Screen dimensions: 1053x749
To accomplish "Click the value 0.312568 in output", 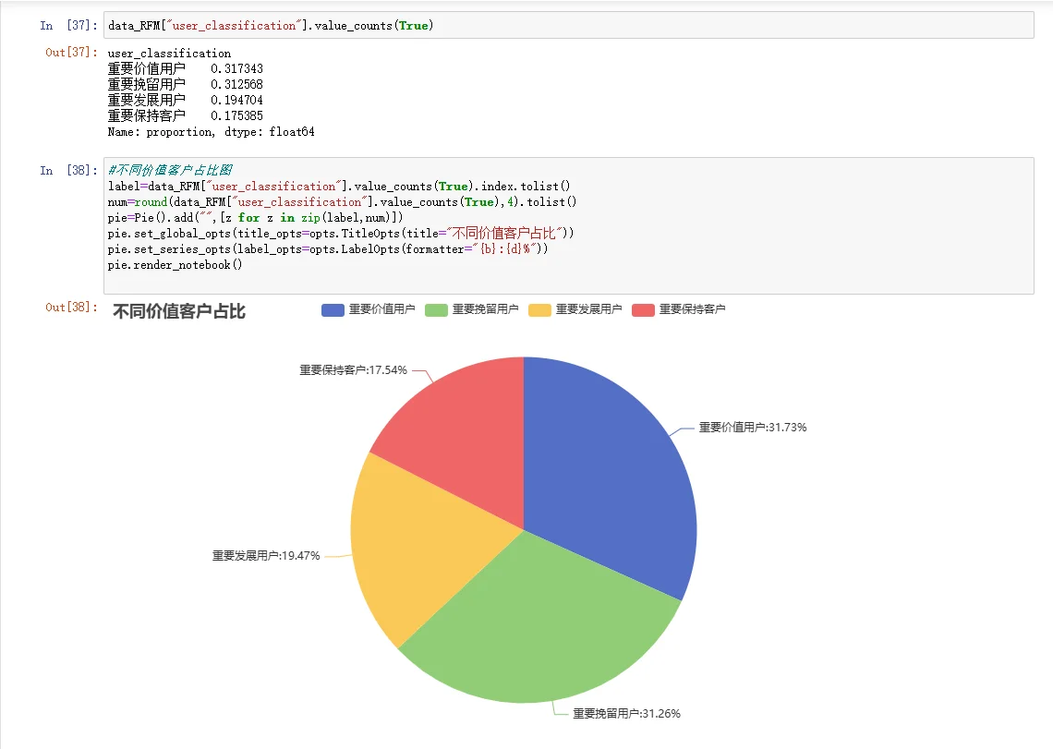I will tap(236, 85).
